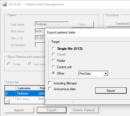130x116 pixels.
Task: Click the Delete Patient button
Action: (84, 110)
